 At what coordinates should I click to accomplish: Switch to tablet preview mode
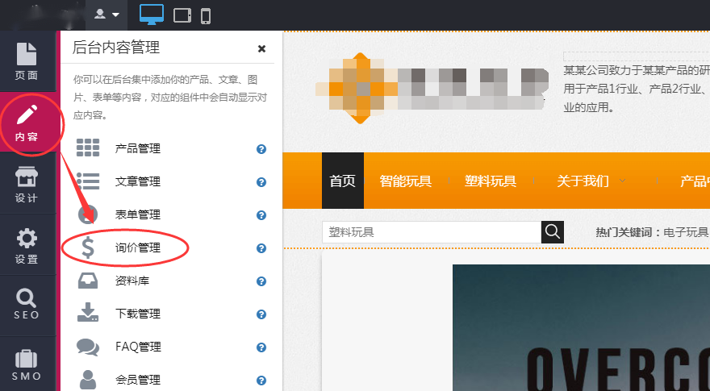(x=182, y=15)
